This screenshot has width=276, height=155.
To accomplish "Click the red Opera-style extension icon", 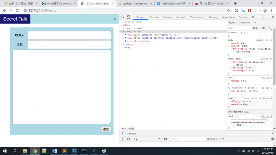I will pos(249,10).
